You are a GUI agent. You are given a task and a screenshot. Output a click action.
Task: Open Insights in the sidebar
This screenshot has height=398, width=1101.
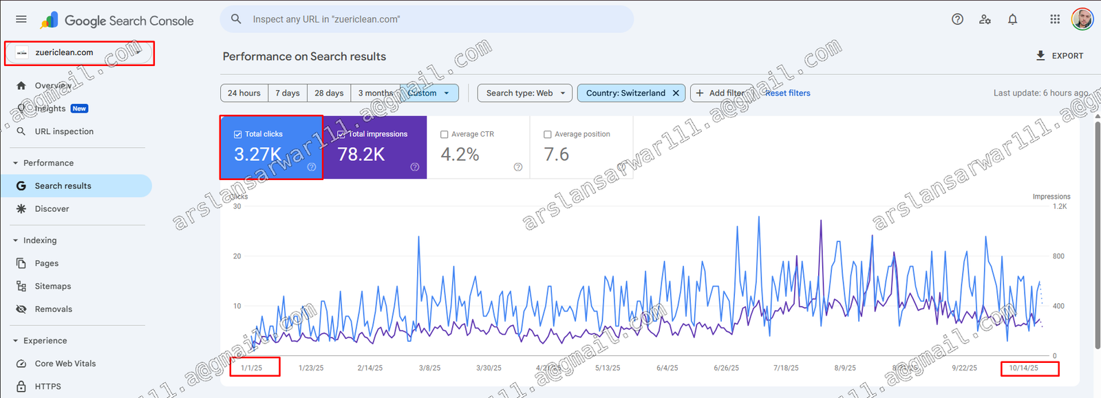pyautogui.click(x=76, y=109)
